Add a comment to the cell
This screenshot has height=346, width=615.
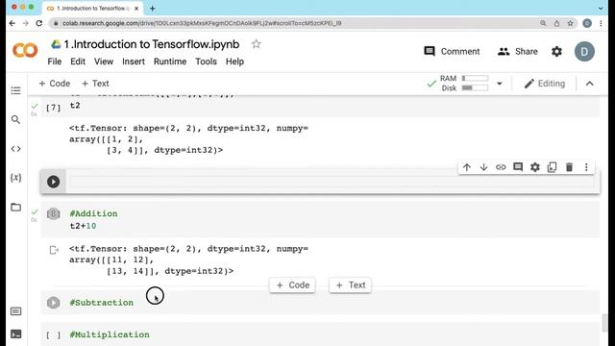click(518, 167)
